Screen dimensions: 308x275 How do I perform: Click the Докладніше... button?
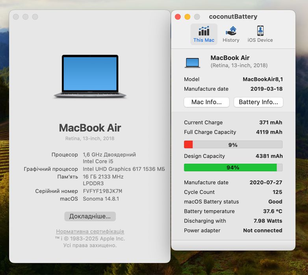coord(90,216)
